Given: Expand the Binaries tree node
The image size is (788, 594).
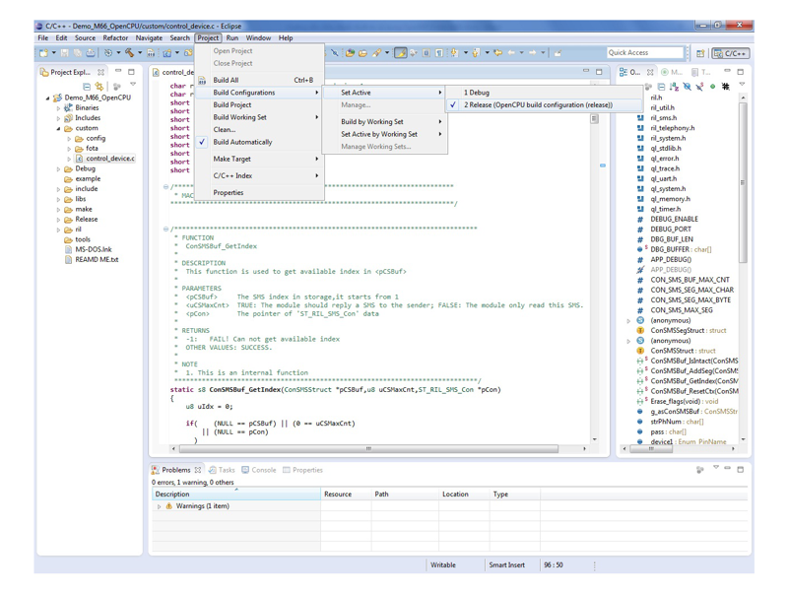Looking at the screenshot, I should 58,108.
